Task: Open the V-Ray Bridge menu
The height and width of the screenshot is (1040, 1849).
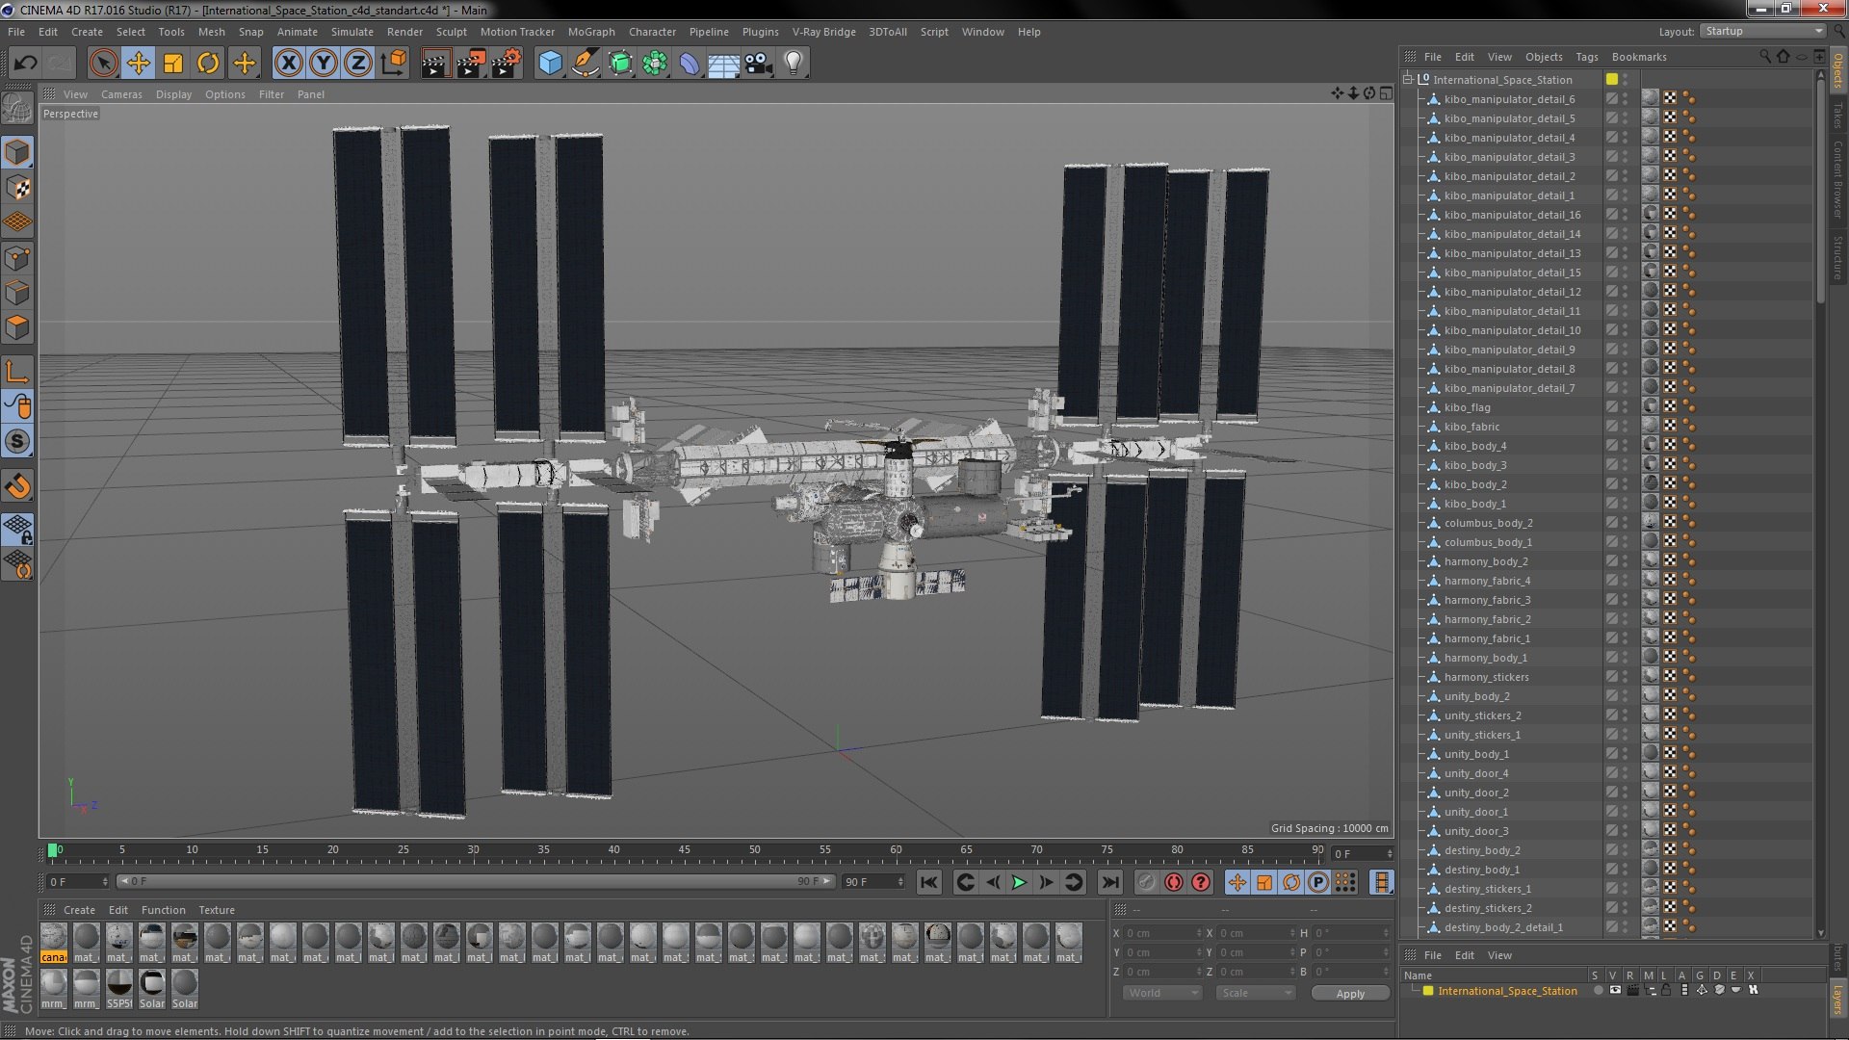Action: (x=823, y=32)
